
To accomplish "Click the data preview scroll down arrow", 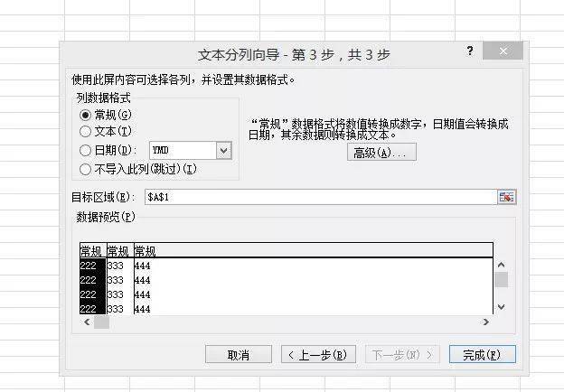I will [x=501, y=307].
